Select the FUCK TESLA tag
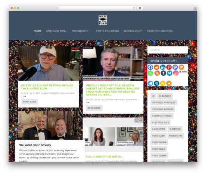206x174 pixels. click(159, 149)
